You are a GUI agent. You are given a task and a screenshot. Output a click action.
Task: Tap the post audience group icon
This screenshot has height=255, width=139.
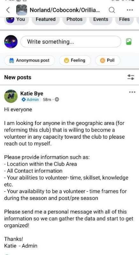57,99
